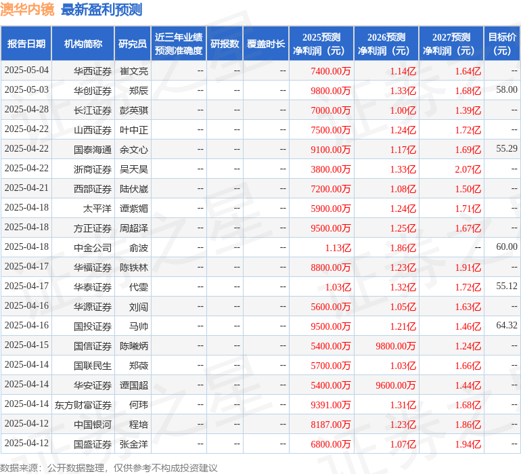Click target price 60.00
This screenshot has height=474, width=521.
[x=507, y=246]
